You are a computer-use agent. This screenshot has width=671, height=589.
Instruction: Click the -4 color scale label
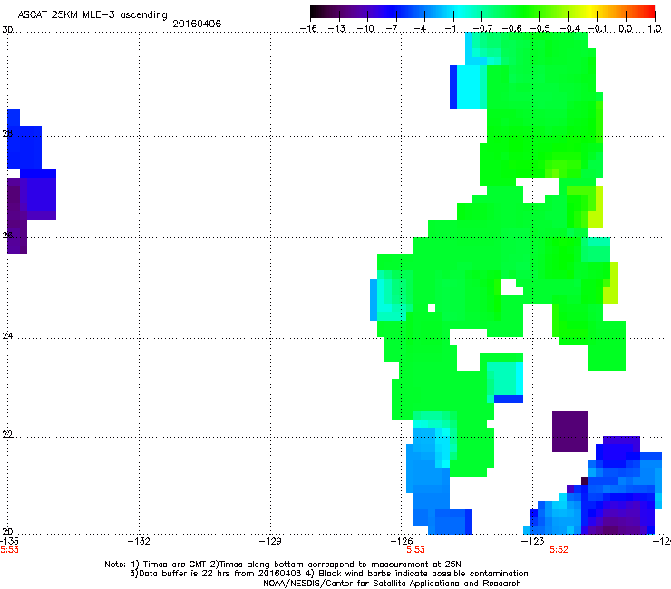(420, 29)
